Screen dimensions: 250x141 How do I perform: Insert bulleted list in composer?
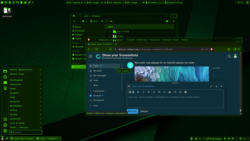click(175, 92)
